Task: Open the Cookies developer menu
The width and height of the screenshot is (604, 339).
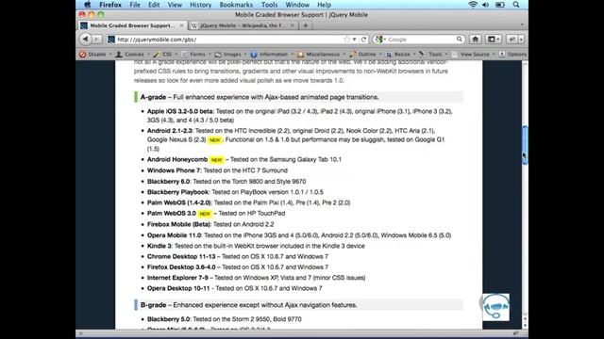Action: coord(130,55)
